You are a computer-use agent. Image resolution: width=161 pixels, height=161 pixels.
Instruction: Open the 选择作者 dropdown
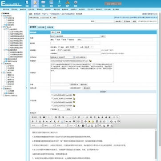(x=74, y=85)
